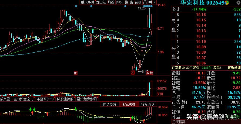Click the 跌停 8.78 price
241x124 pixels.
[237, 112]
